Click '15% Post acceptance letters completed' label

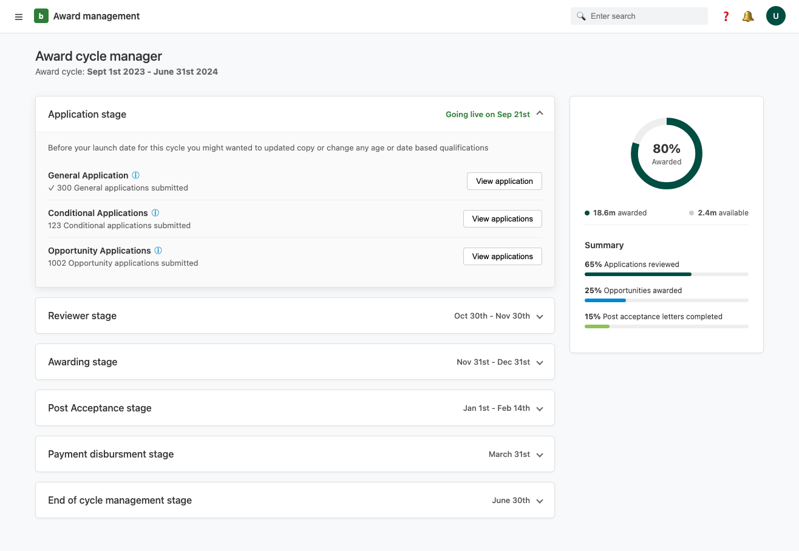653,317
